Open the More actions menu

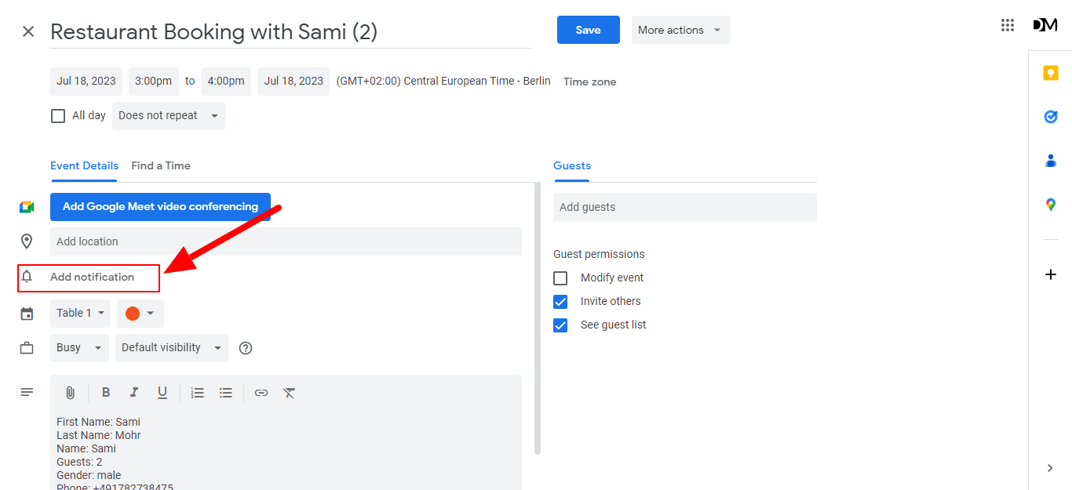pos(680,30)
